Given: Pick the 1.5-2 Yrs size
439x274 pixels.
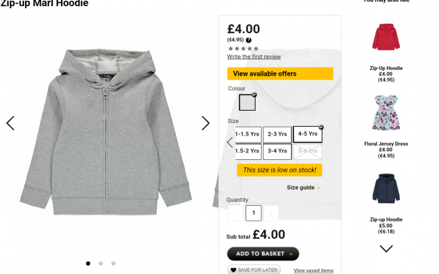Looking at the screenshot, I should point(248,151).
